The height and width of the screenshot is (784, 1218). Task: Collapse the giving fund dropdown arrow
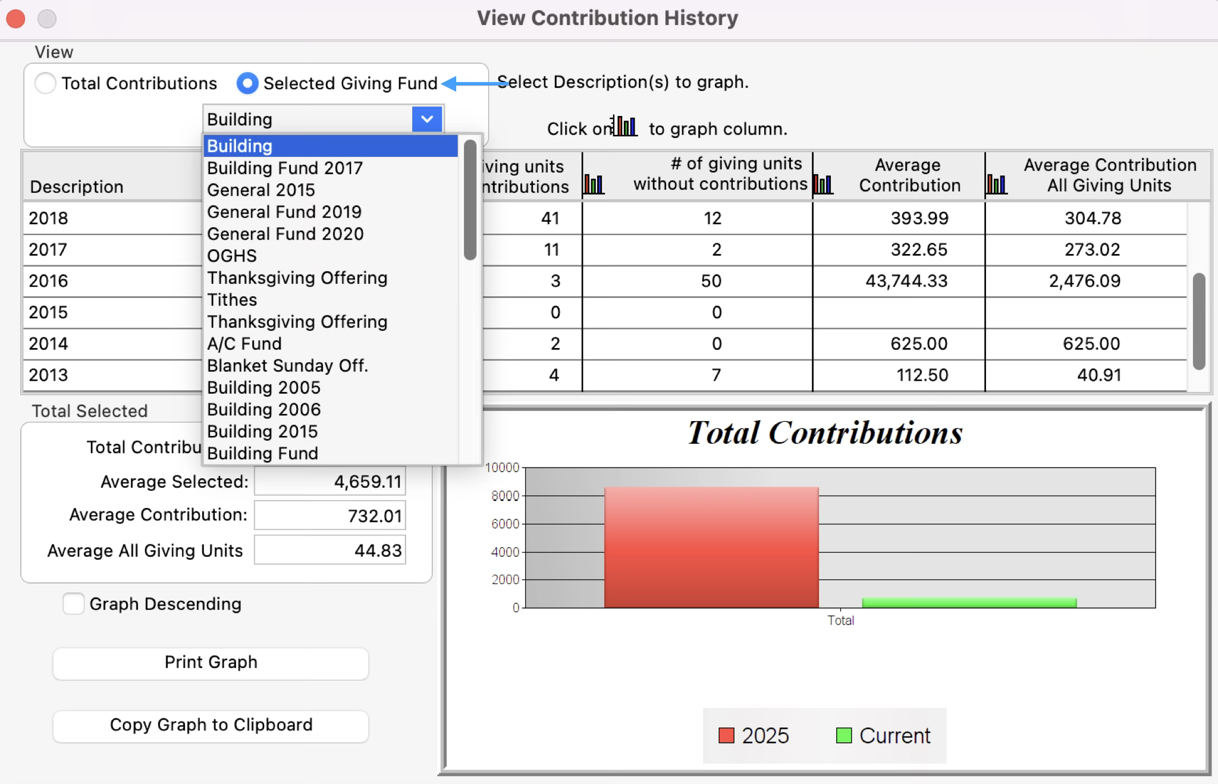click(x=427, y=119)
